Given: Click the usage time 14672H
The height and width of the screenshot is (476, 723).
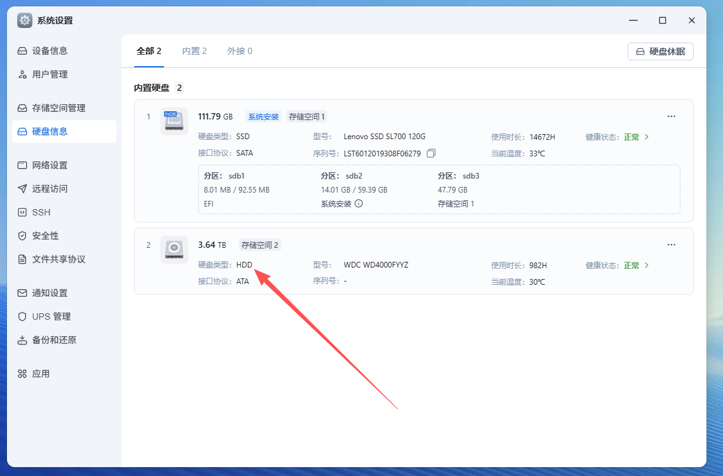Looking at the screenshot, I should pos(542,137).
